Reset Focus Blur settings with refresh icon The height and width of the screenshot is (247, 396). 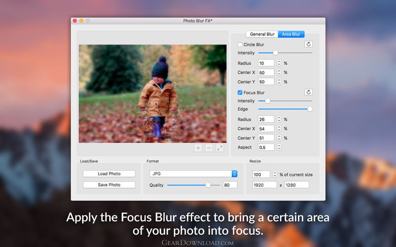pyautogui.click(x=308, y=92)
